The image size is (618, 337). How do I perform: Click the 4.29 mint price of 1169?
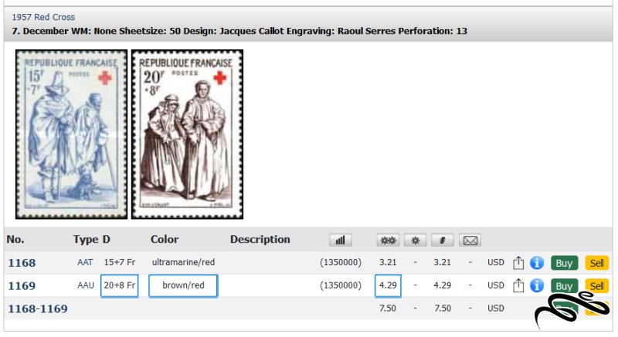(388, 285)
